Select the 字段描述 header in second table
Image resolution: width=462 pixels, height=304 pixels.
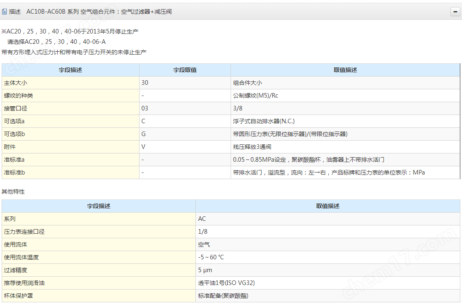coord(99,206)
